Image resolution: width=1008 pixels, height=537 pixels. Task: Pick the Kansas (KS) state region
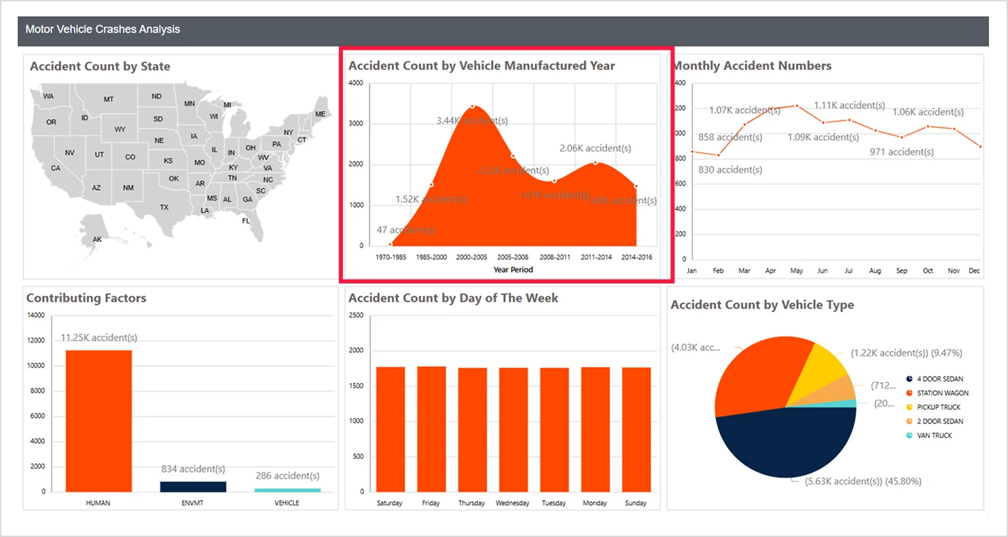pos(168,161)
